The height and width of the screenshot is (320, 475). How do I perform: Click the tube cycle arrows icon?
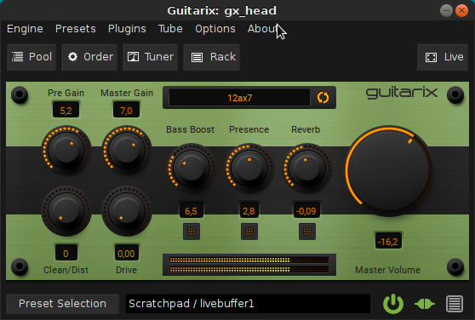click(x=323, y=98)
